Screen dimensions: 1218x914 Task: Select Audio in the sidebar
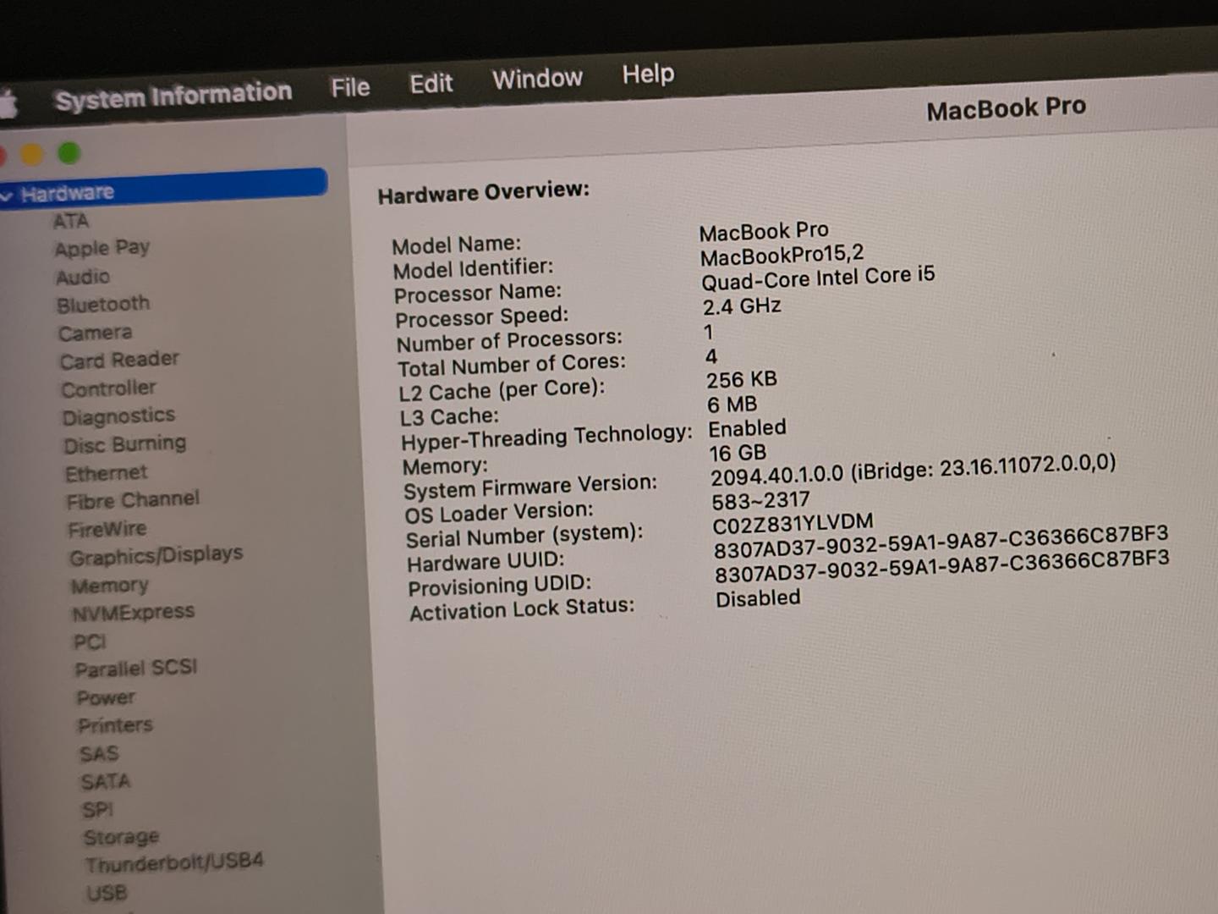83,278
